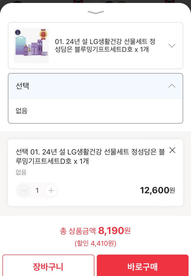Click the total amount 8,190원
191x276 pixels.
click(114, 230)
